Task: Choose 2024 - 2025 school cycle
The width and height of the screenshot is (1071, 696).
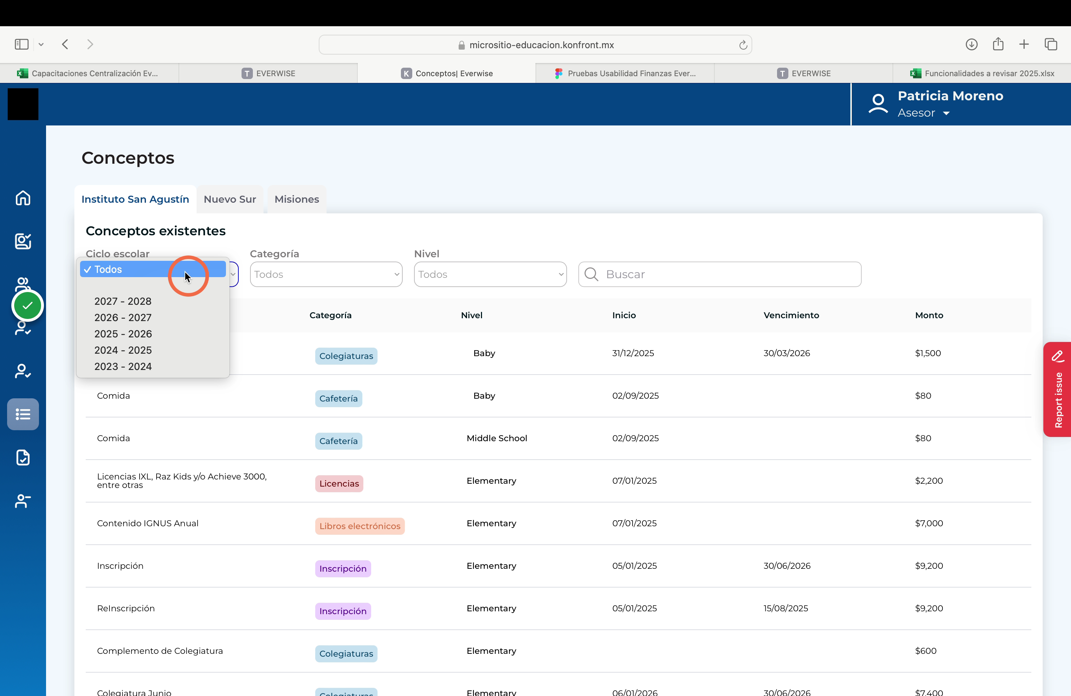Action: pos(123,350)
